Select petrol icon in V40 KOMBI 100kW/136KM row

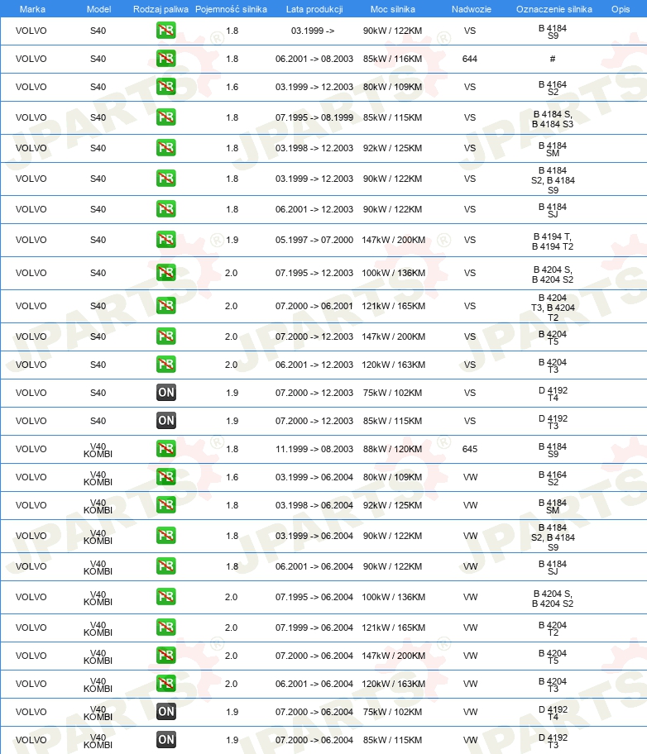[166, 597]
